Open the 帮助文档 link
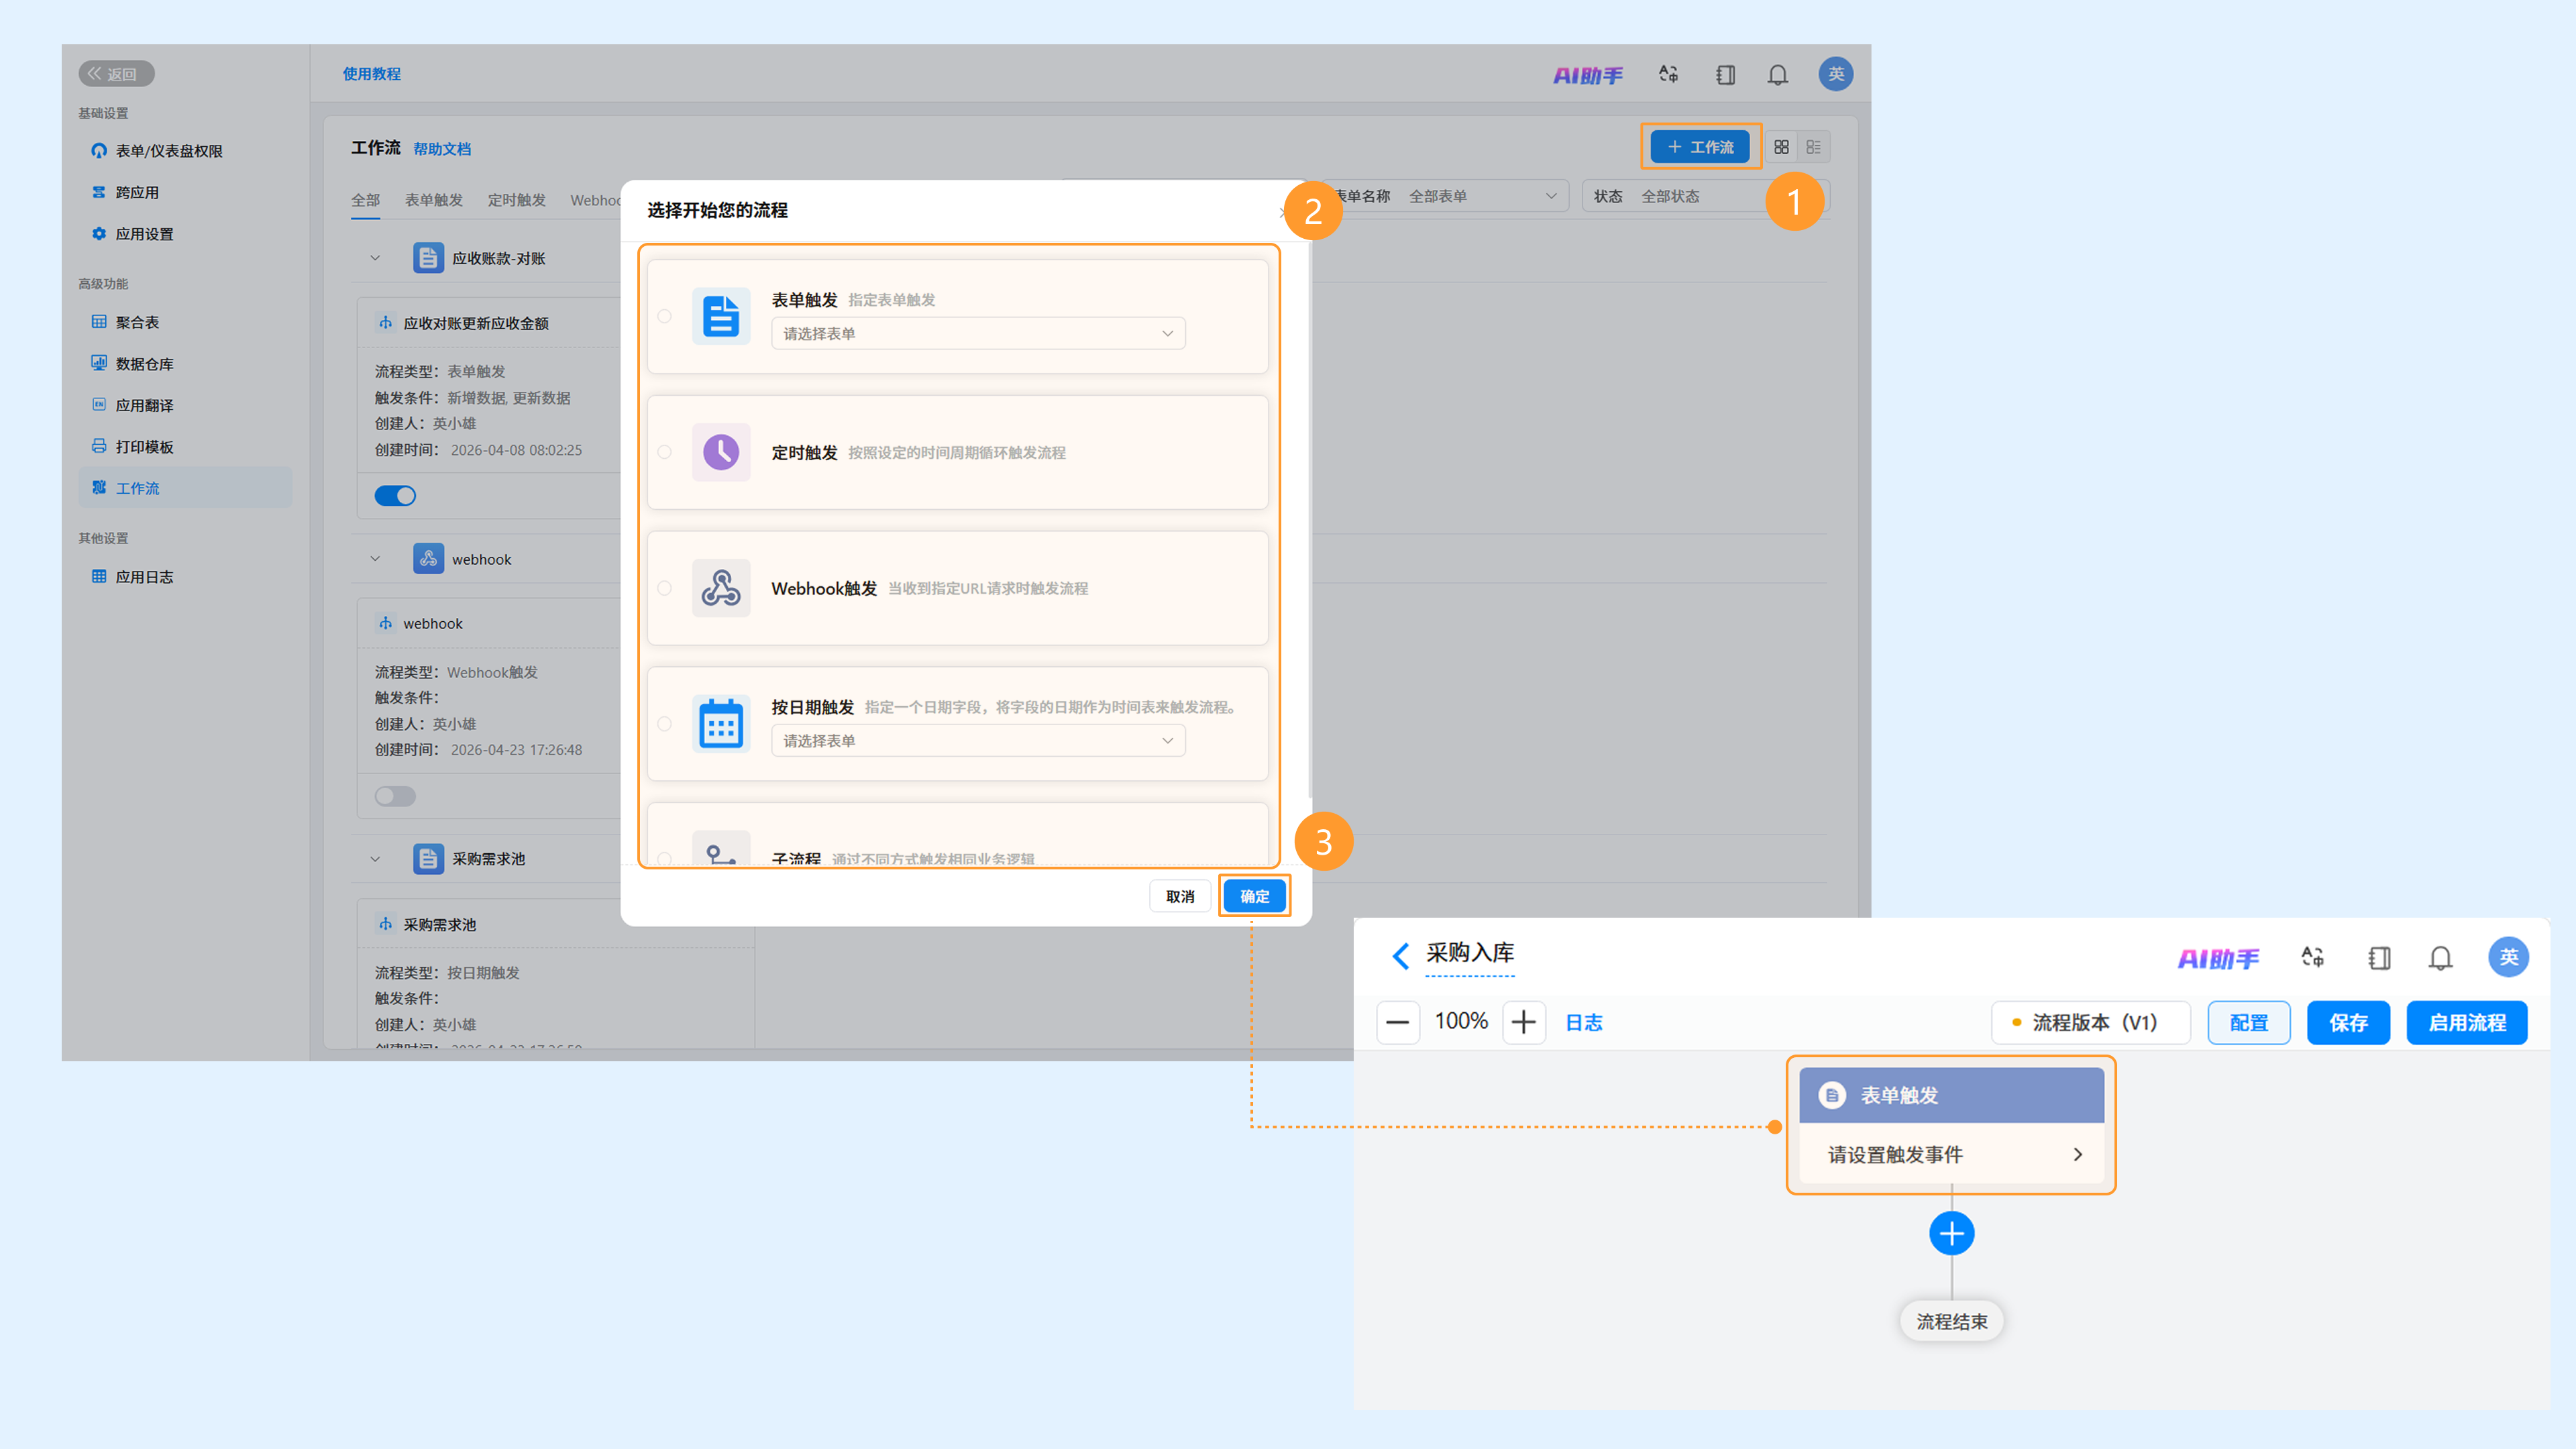This screenshot has height=1449, width=2576. tap(442, 149)
